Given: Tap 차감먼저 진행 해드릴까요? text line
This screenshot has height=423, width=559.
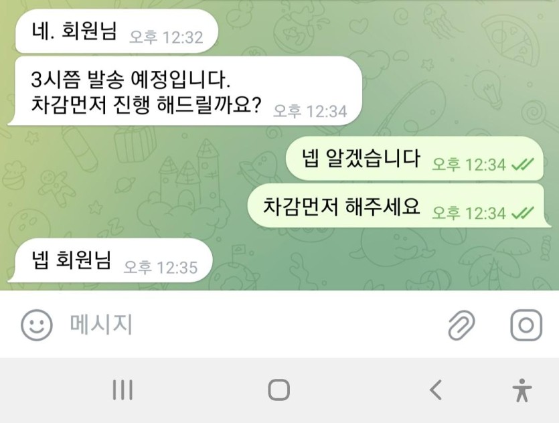Looking at the screenshot, I should [x=146, y=106].
